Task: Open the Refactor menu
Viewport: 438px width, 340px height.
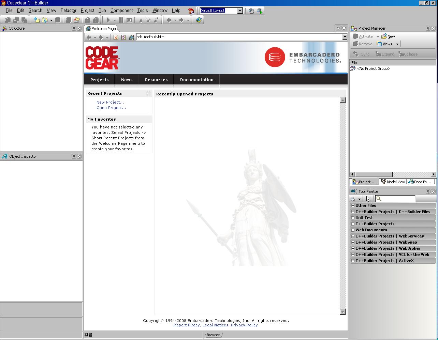Action: [x=68, y=11]
